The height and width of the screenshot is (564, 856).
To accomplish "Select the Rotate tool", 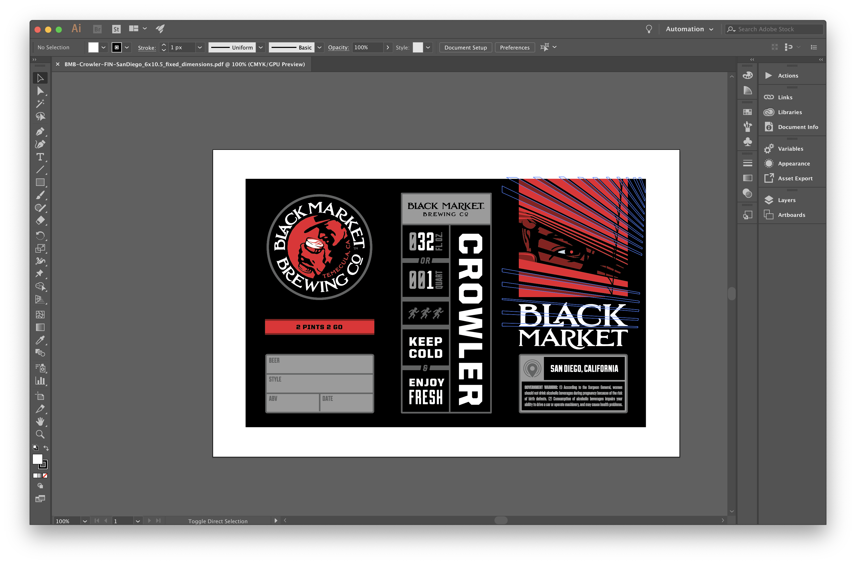I will click(40, 236).
